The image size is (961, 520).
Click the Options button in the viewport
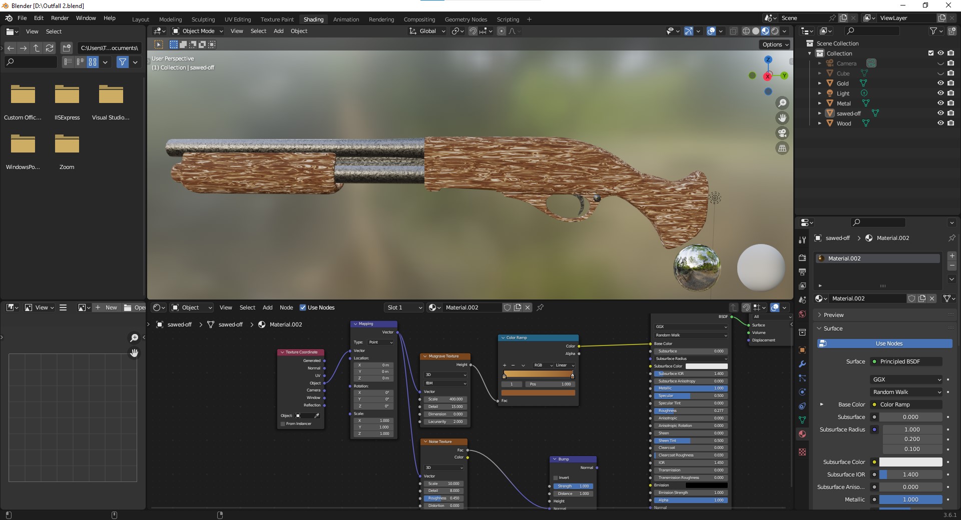click(774, 44)
